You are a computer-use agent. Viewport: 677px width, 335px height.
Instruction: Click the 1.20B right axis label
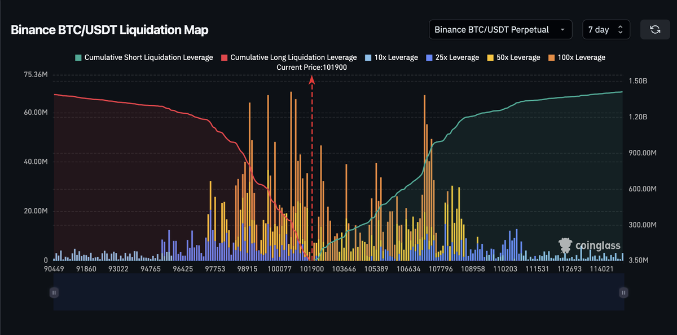638,117
